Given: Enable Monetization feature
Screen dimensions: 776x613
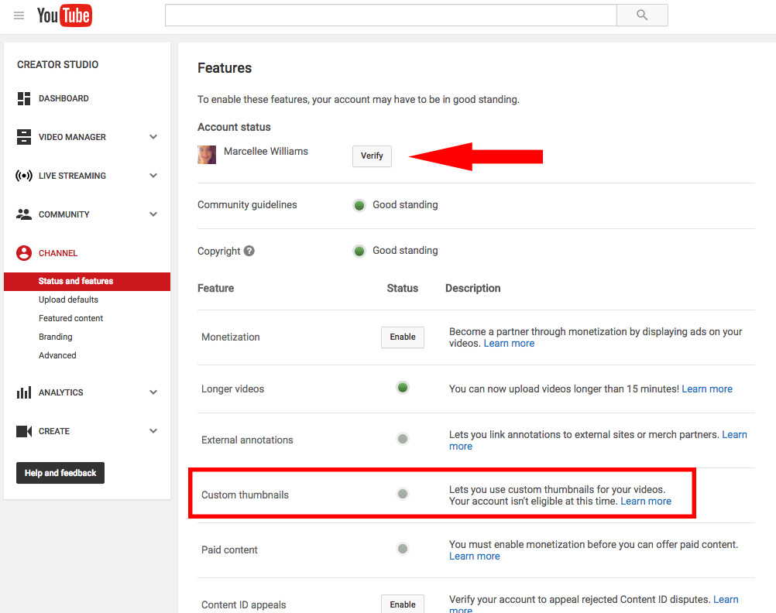Looking at the screenshot, I should pyautogui.click(x=402, y=337).
